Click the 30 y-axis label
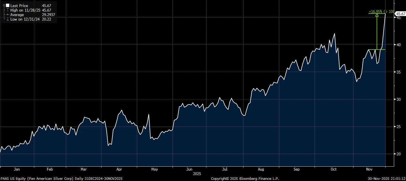This screenshot has height=181, width=406. coord(398,99)
